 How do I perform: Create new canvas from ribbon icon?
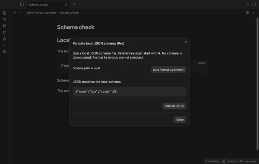click(4, 26)
